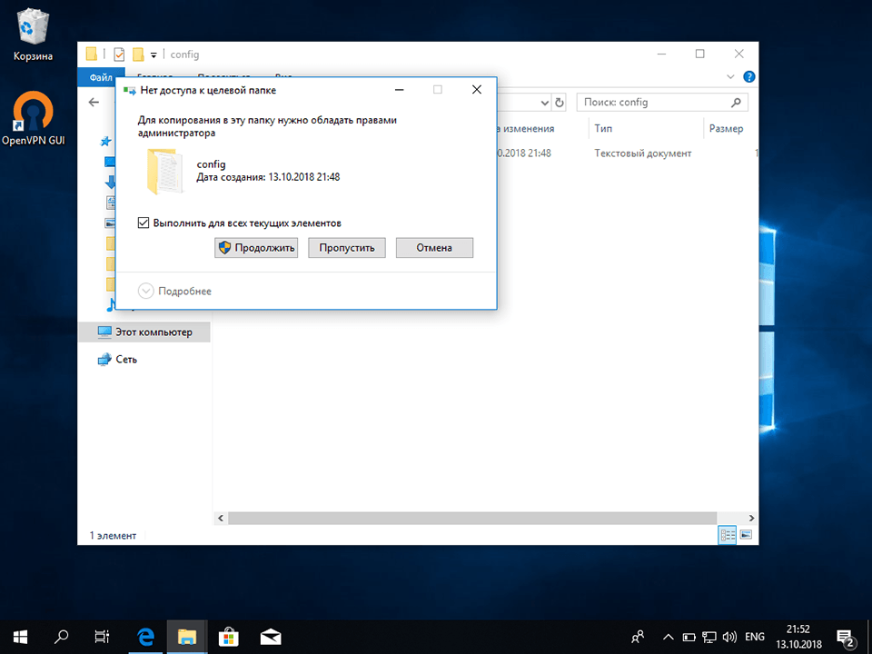872x654 pixels.
Task: Click the search magnifier icon in Explorer
Action: 736,103
